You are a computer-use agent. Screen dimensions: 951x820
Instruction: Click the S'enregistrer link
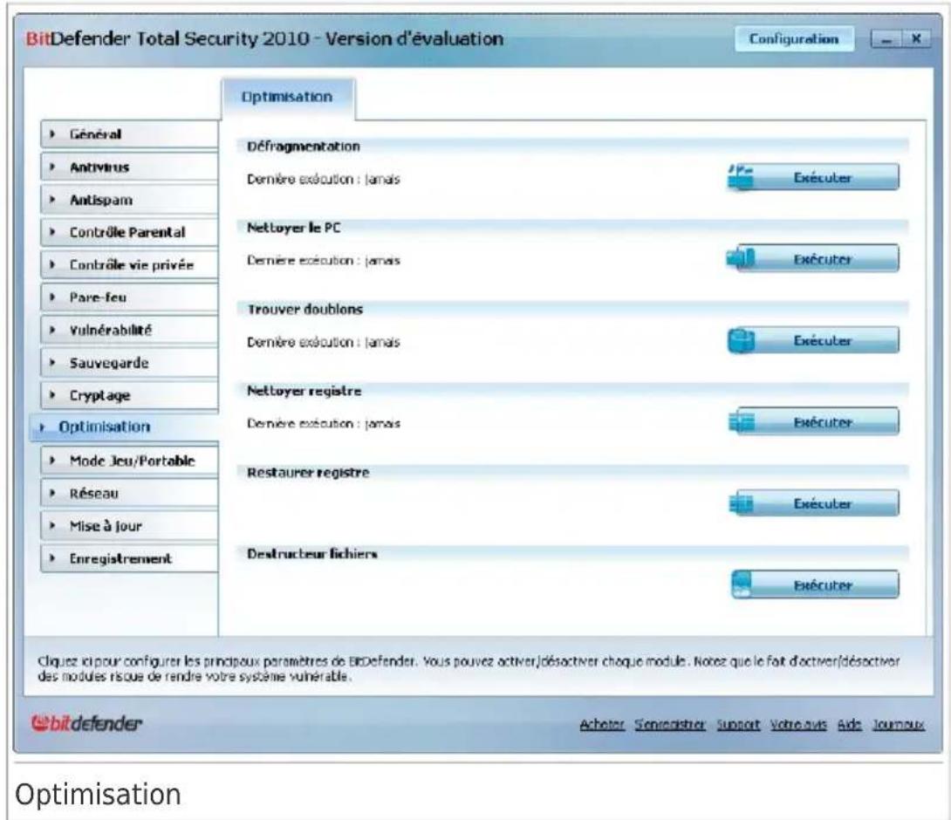click(x=670, y=725)
